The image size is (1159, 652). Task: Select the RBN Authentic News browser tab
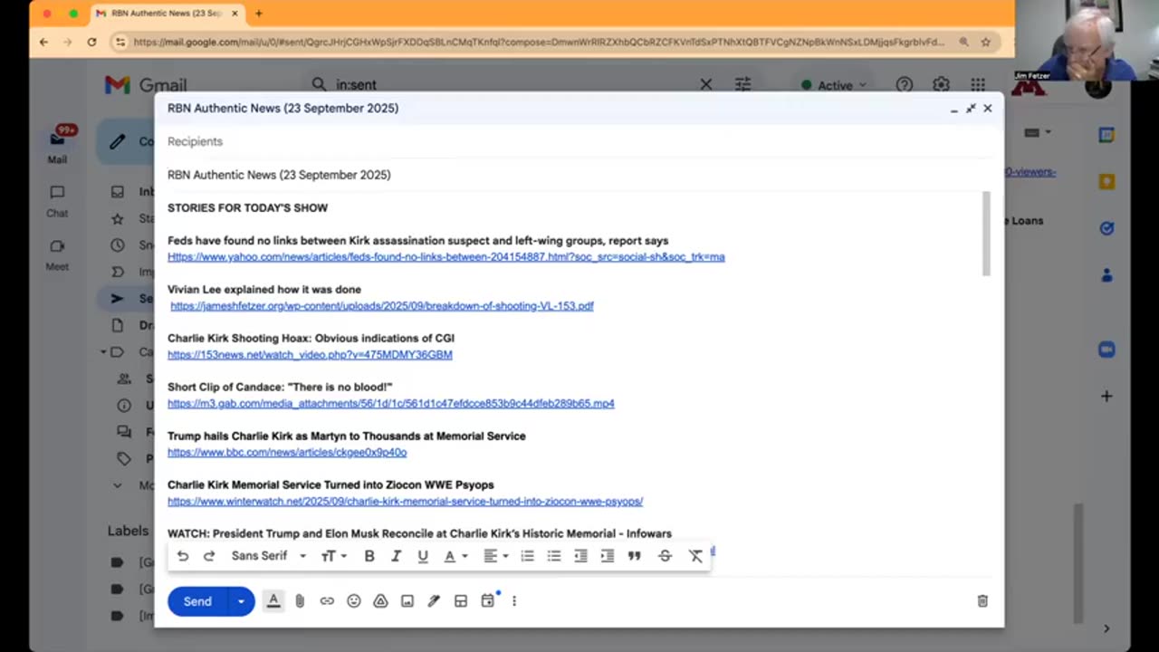(166, 14)
